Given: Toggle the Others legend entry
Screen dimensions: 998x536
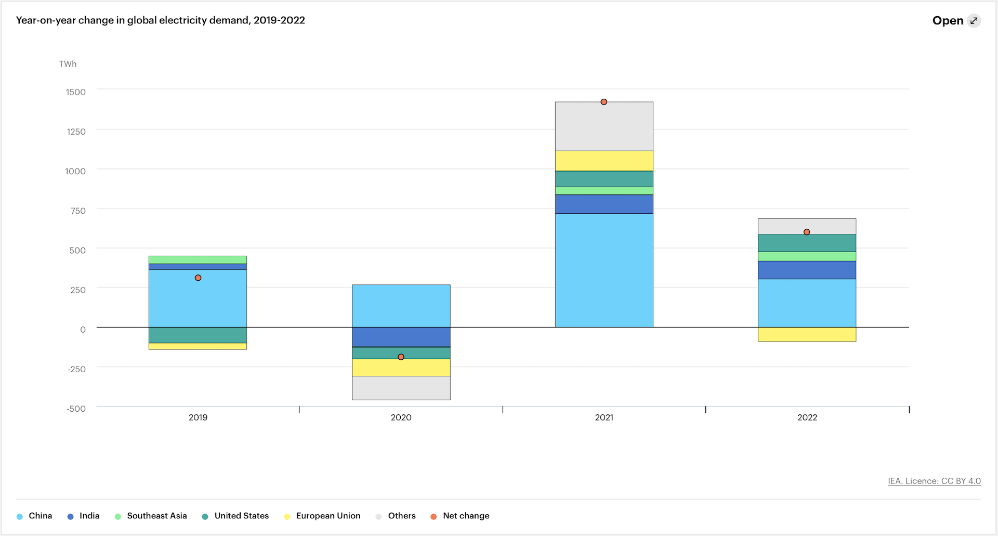Looking at the screenshot, I should 396,516.
